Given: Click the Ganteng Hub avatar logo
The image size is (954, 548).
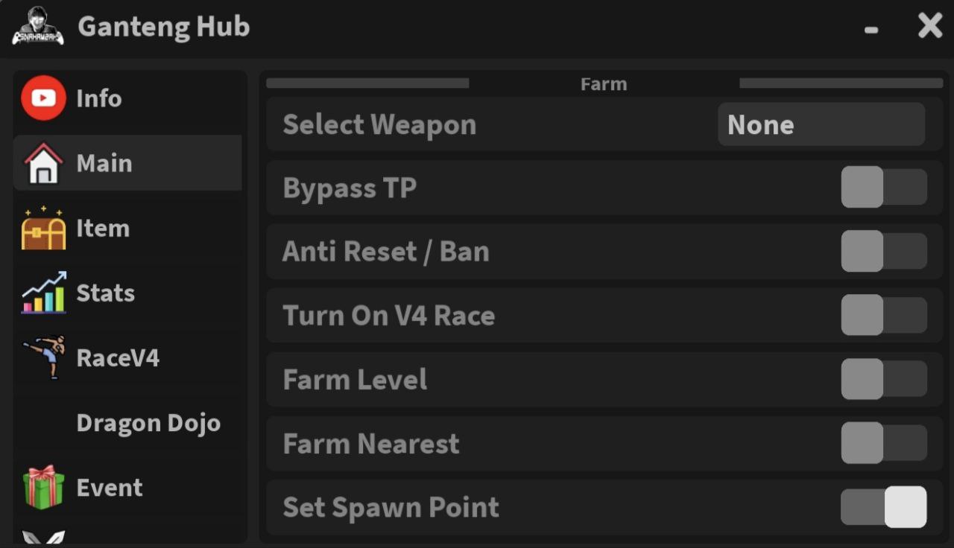Looking at the screenshot, I should point(38,26).
